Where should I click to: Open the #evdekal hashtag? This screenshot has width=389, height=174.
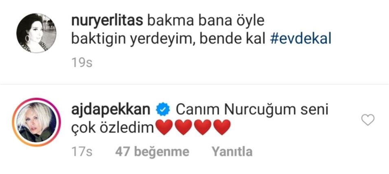[301, 40]
